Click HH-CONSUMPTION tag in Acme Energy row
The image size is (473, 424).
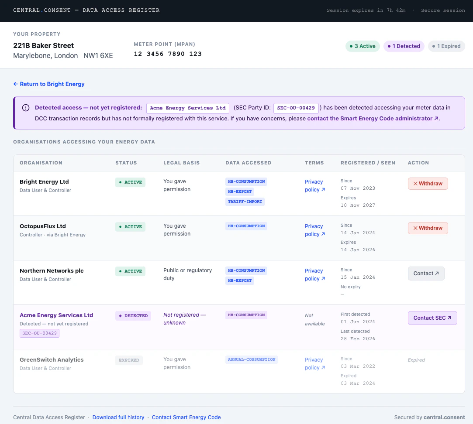coord(246,315)
